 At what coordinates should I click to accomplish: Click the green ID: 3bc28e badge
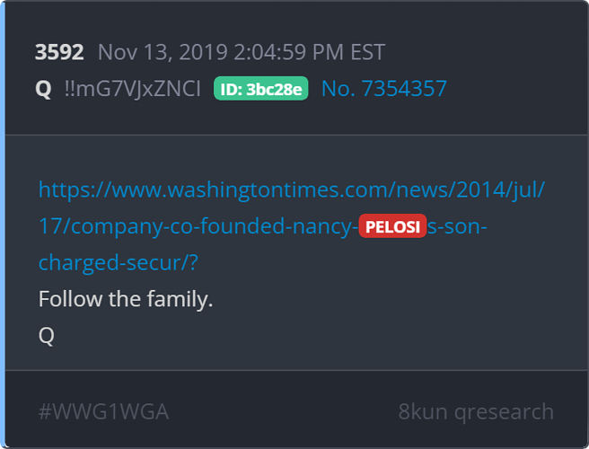coord(261,89)
